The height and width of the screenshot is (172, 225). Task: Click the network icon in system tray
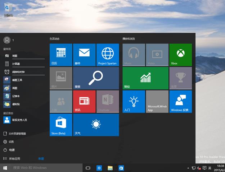(194, 168)
